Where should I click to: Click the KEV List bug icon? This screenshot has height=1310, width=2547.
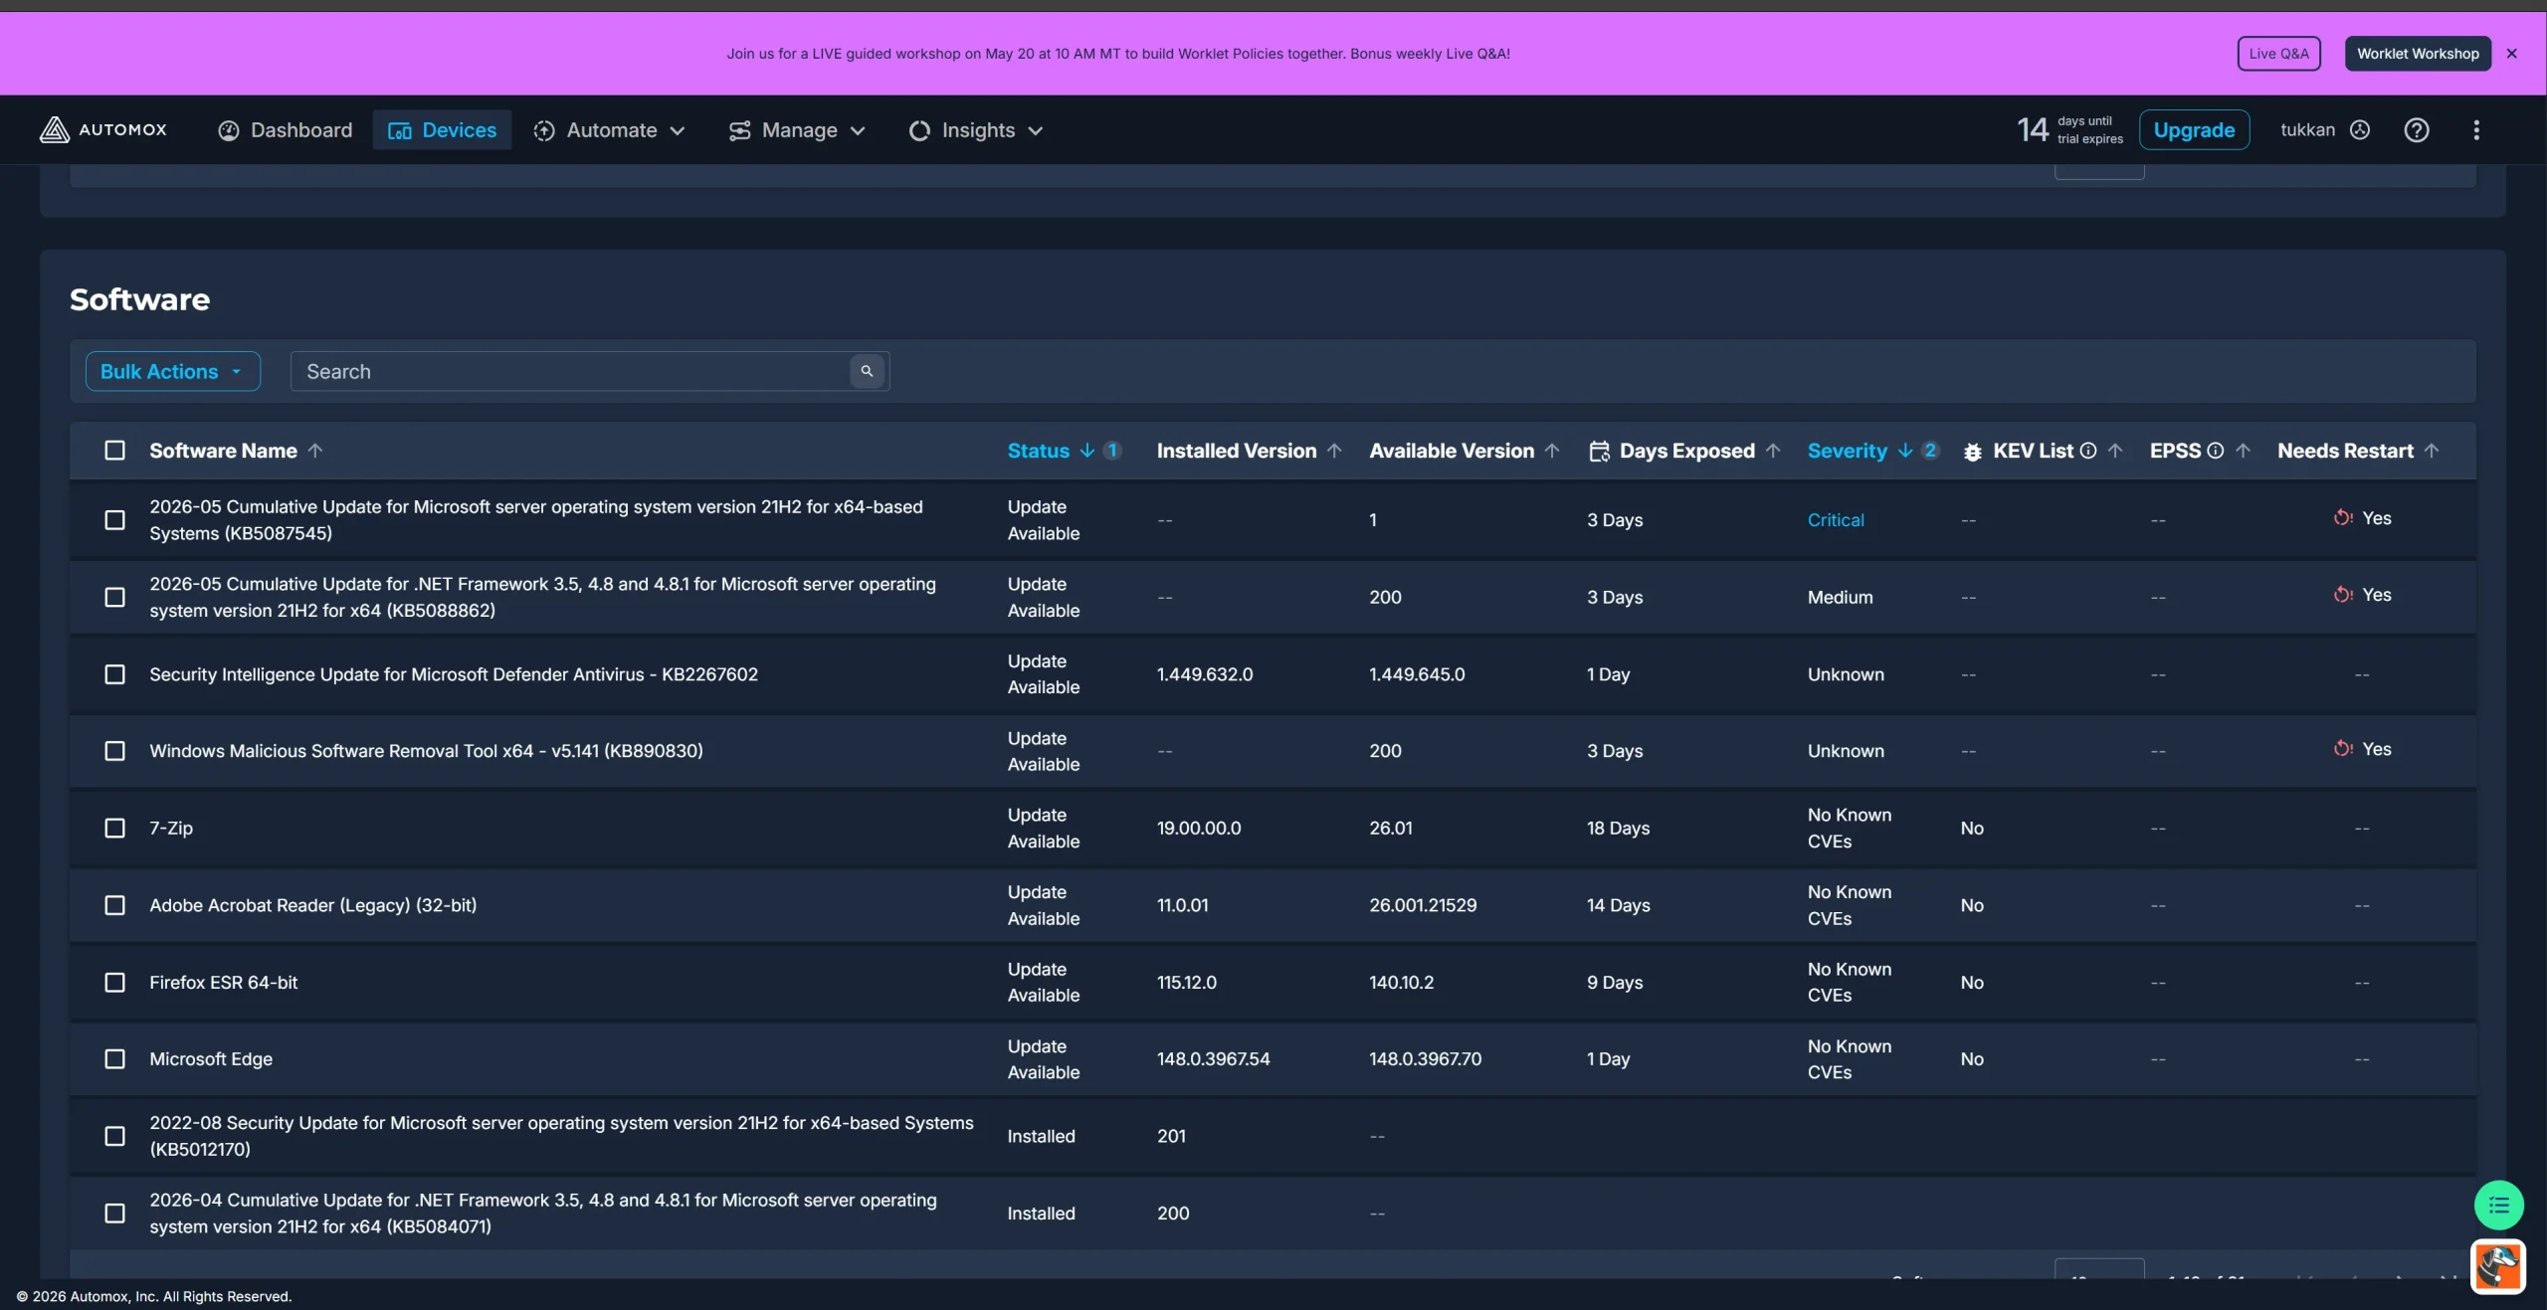click(x=1972, y=452)
